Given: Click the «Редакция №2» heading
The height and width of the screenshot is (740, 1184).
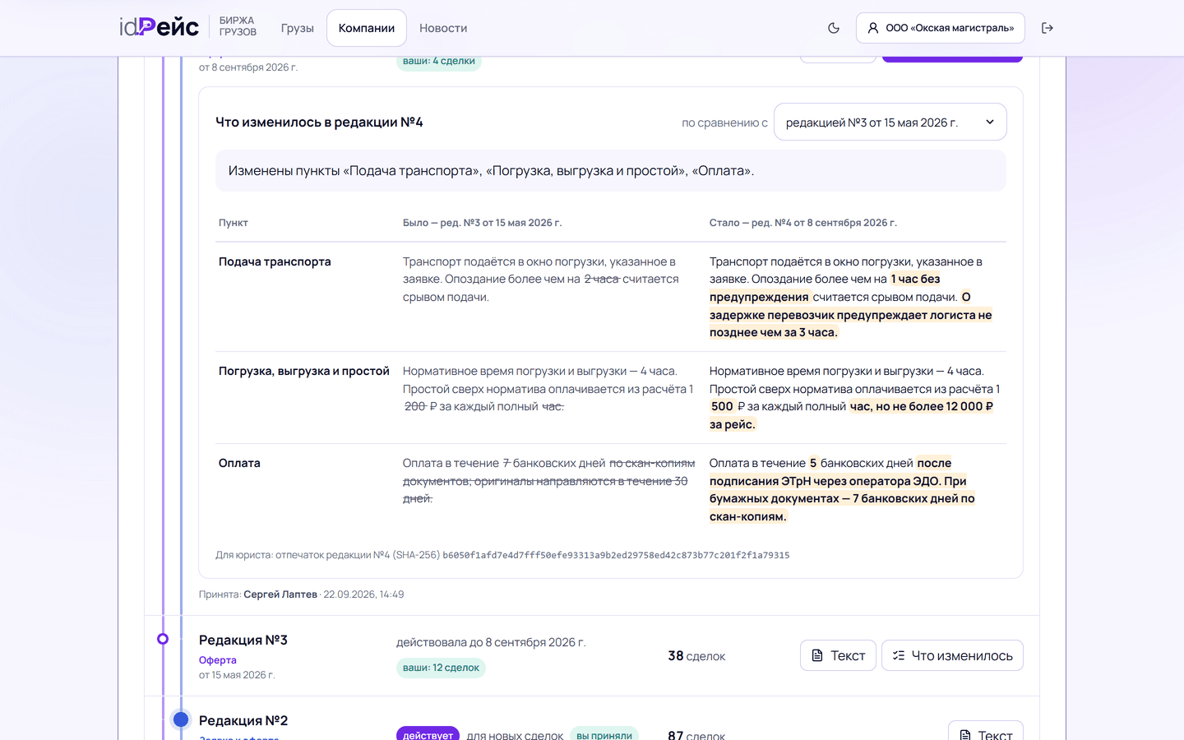Looking at the screenshot, I should coord(243,720).
